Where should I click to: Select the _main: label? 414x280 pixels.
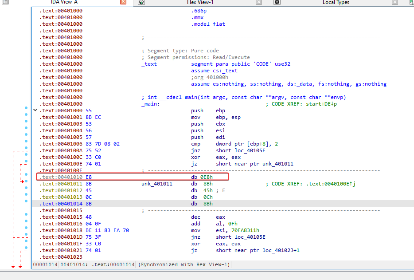click(x=151, y=104)
